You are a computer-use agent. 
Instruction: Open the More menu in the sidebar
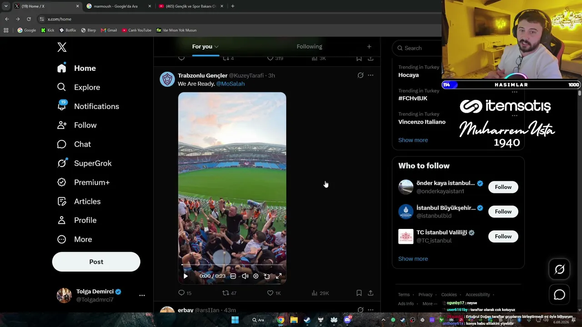pos(75,239)
